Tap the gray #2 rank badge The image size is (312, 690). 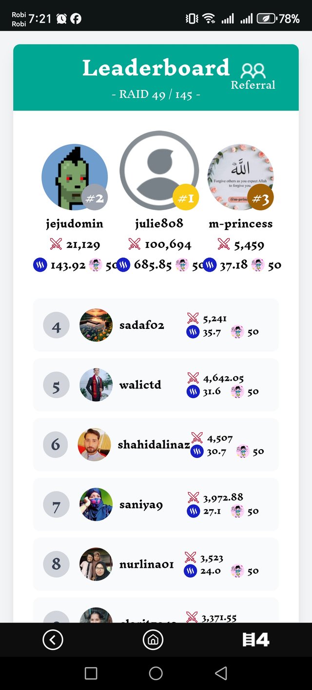pyautogui.click(x=95, y=198)
